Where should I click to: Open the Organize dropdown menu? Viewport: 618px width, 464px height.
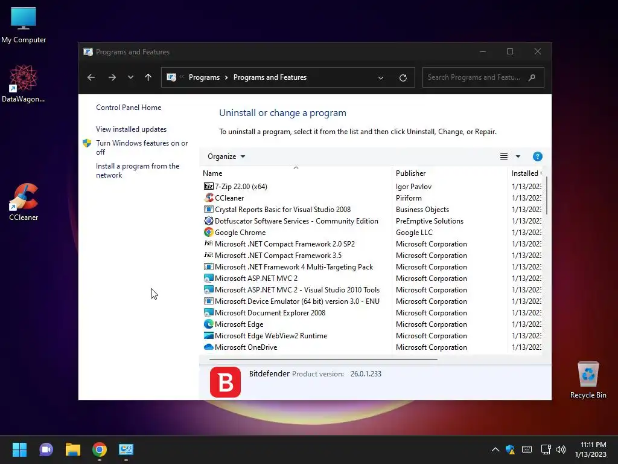(x=226, y=156)
